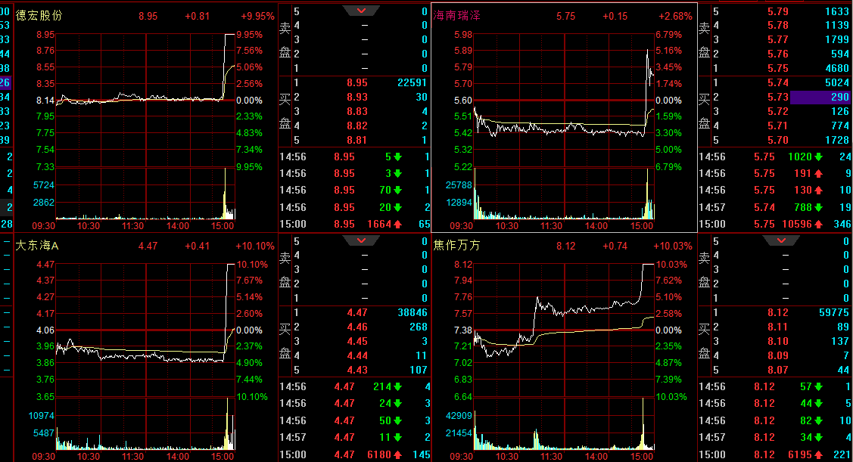
Task: Click the 4.06 baseline price on 大东海A axis
Action: click(x=45, y=330)
